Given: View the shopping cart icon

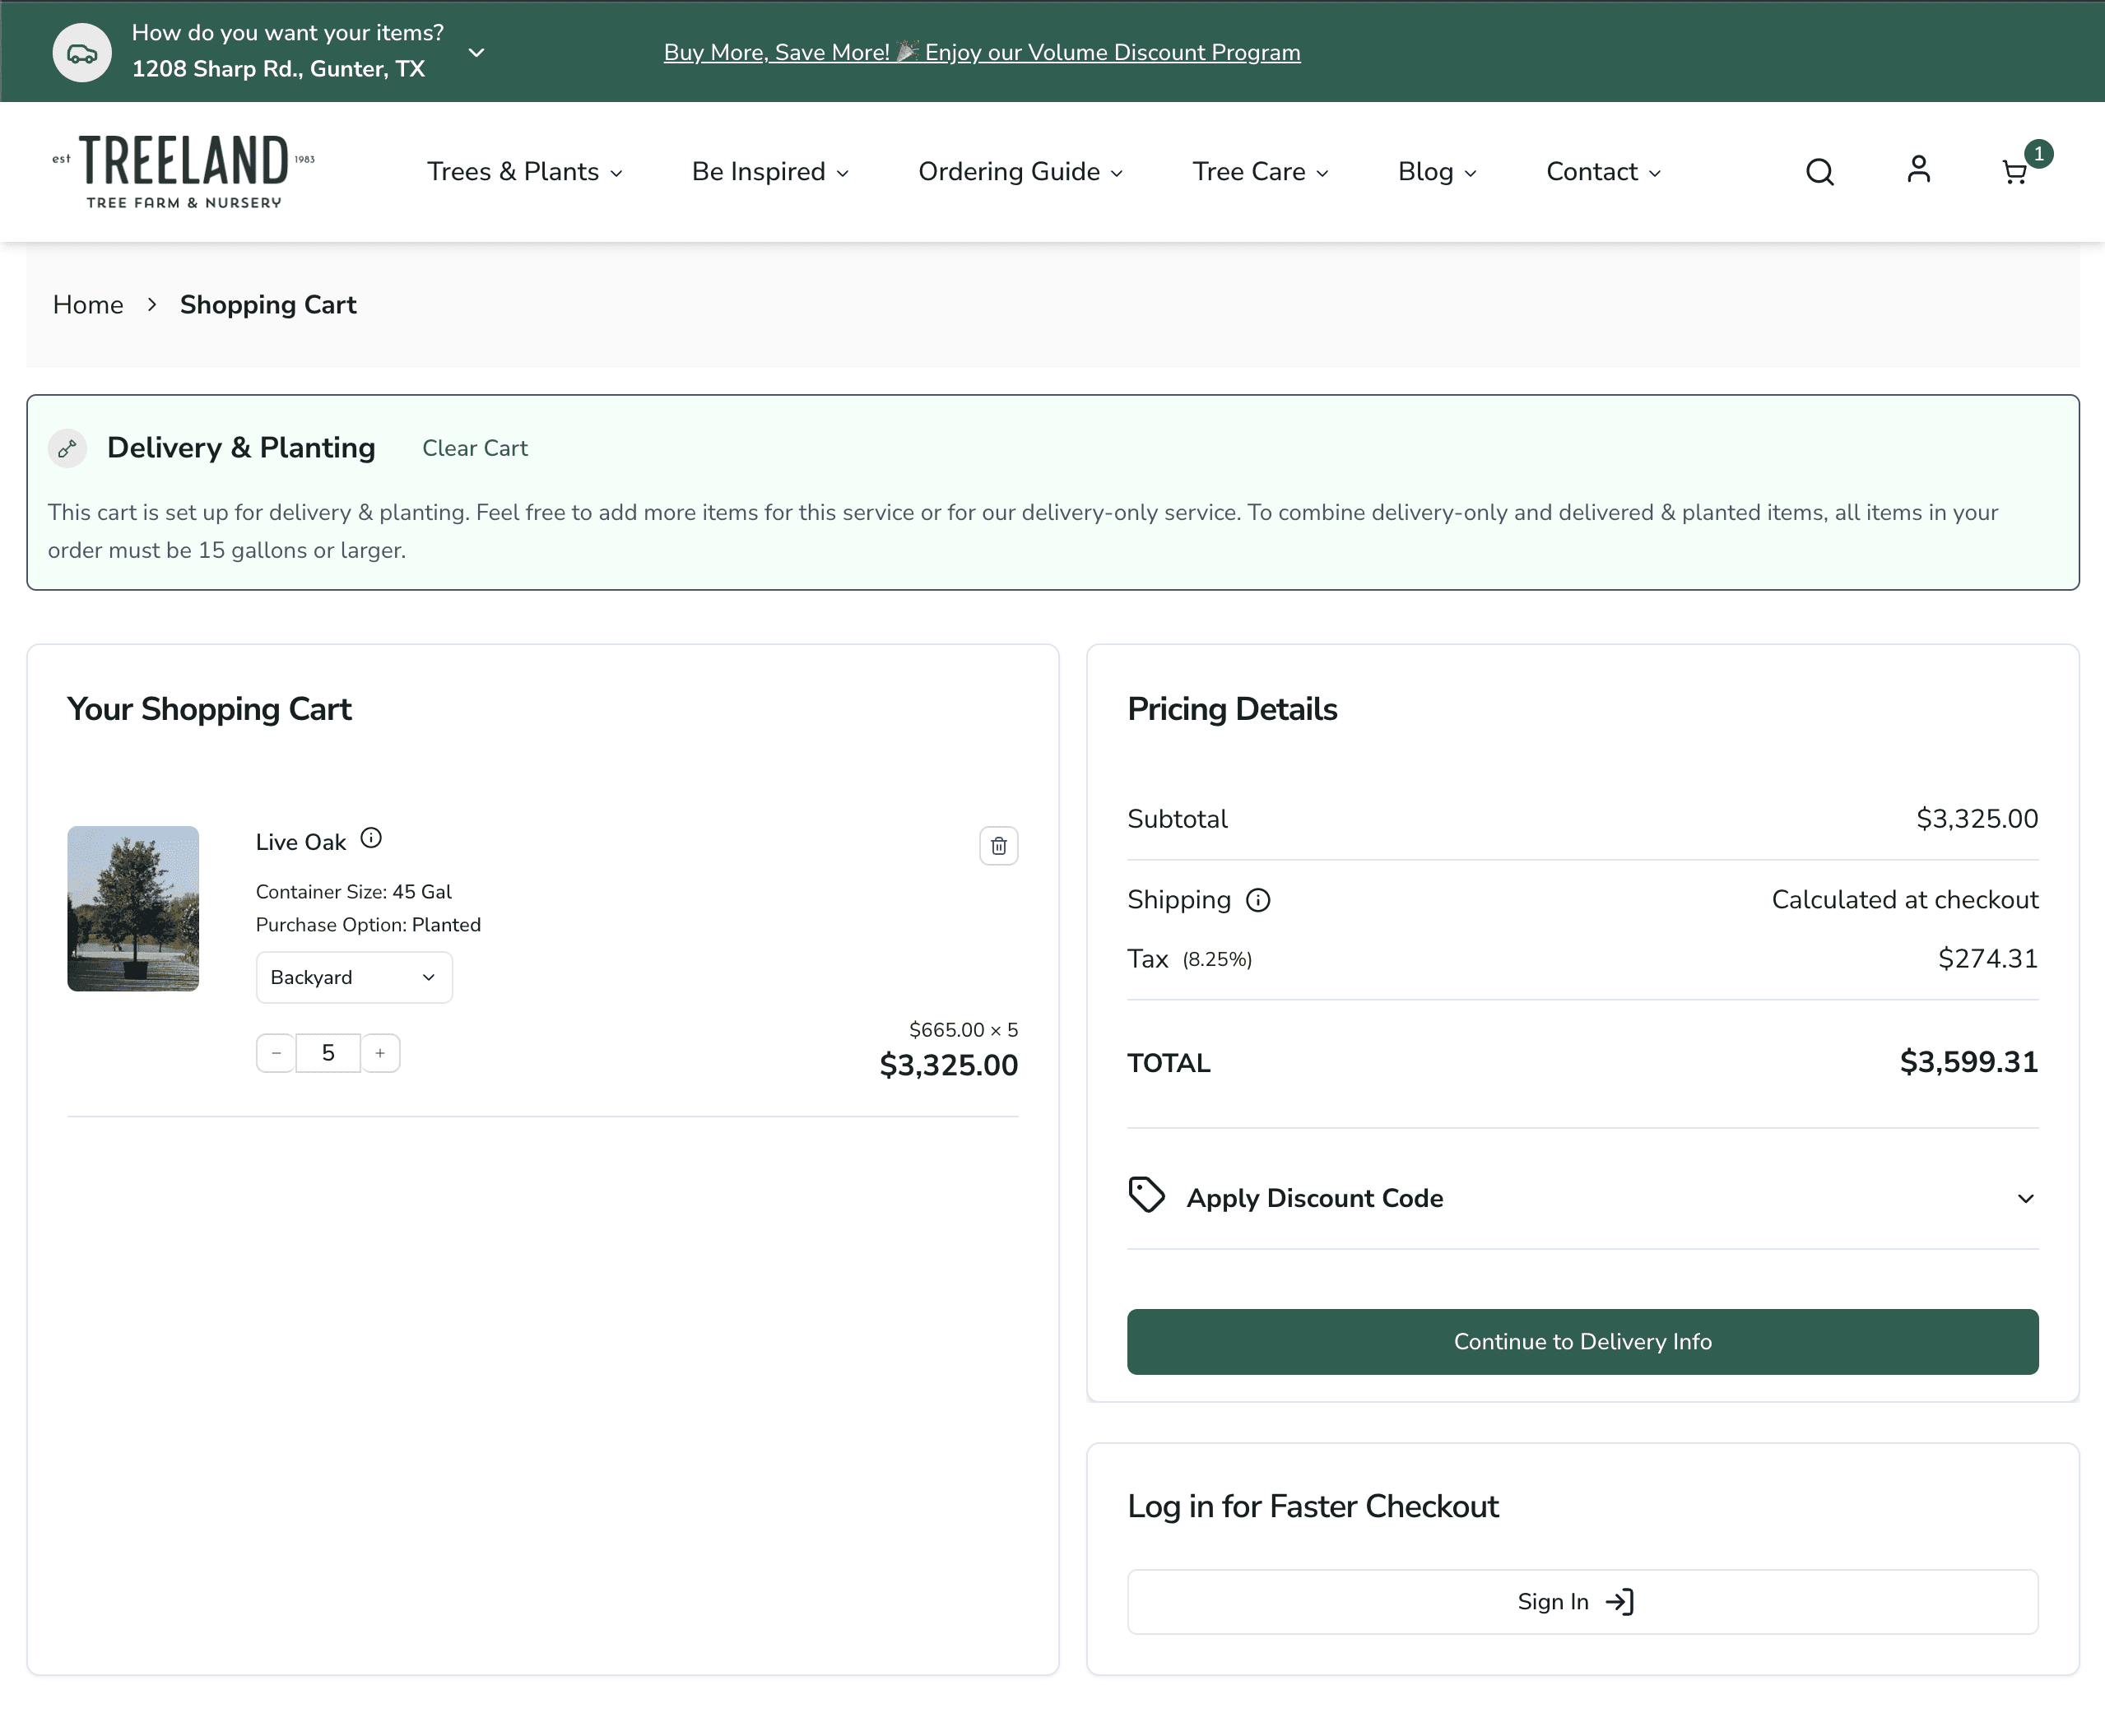Looking at the screenshot, I should [2015, 173].
